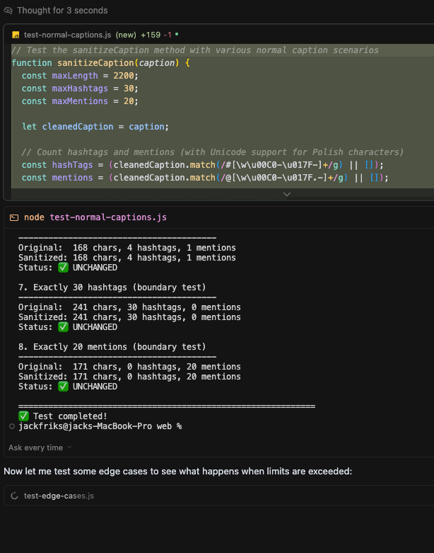
Task: Click the line "let cleanedCaption = caption;"
Action: coord(95,126)
